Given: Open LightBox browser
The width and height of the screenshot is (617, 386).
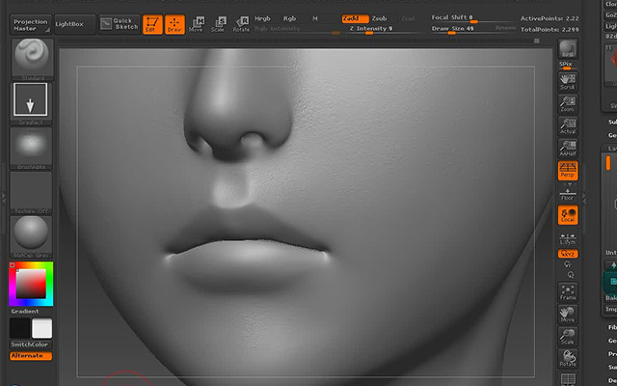Looking at the screenshot, I should [75, 24].
